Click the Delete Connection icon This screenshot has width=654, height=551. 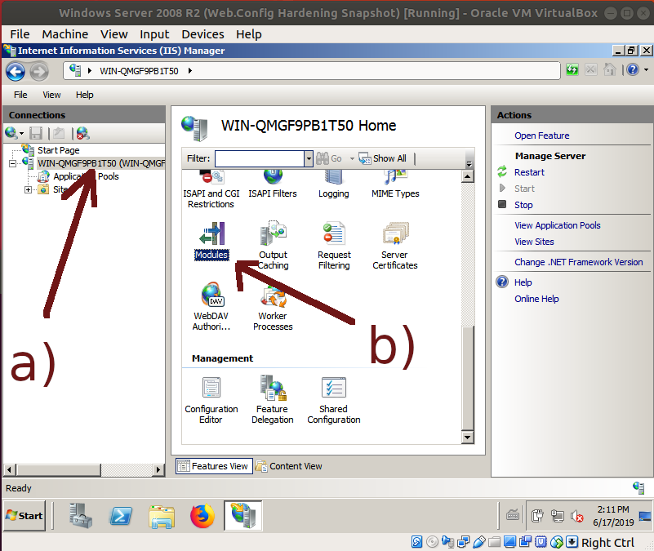click(x=82, y=134)
